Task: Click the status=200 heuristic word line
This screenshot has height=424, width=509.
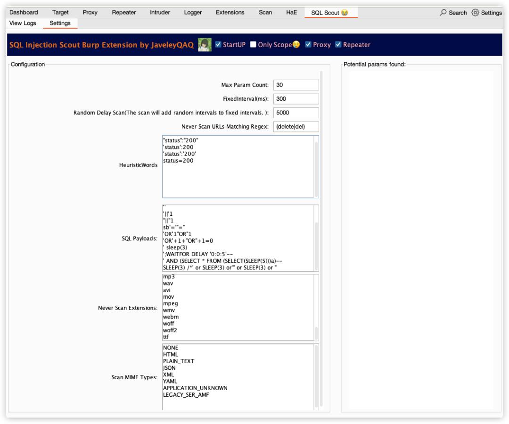Action: click(178, 161)
